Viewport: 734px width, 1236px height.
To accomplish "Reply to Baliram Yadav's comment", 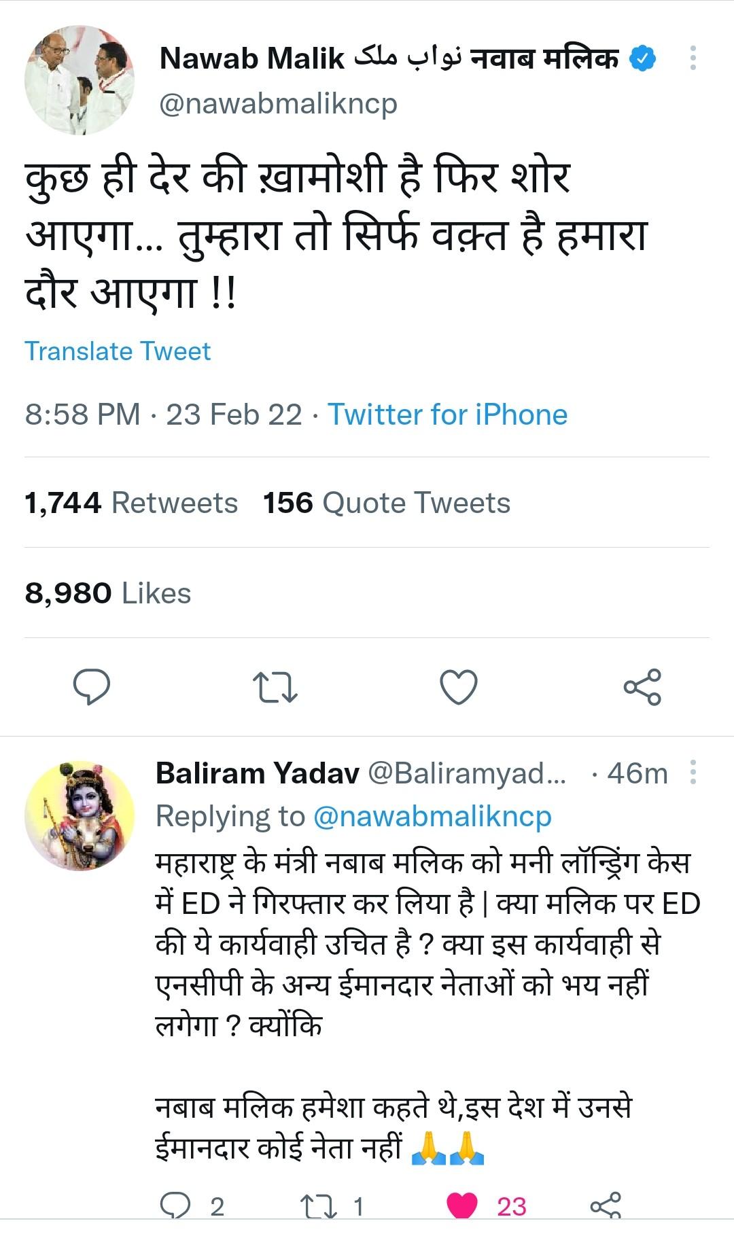I will click(x=175, y=1205).
